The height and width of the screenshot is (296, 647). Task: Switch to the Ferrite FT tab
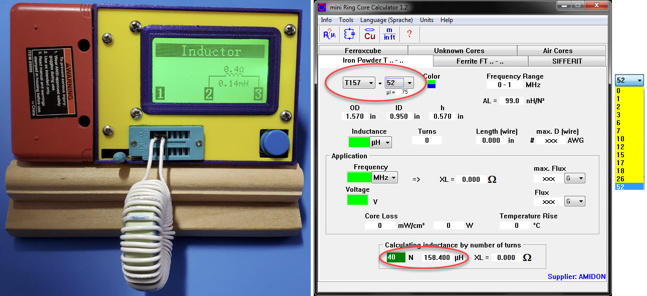click(480, 61)
